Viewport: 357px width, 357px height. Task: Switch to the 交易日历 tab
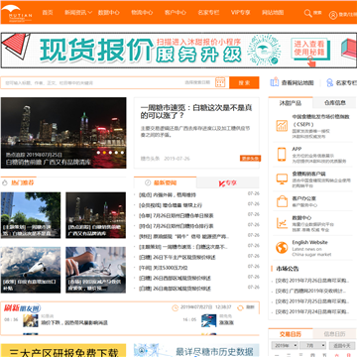pyautogui.click(x=291, y=334)
